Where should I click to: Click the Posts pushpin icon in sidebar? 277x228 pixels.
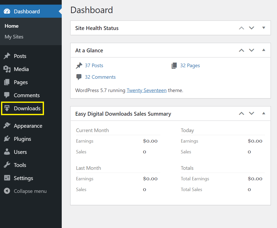(x=7, y=56)
